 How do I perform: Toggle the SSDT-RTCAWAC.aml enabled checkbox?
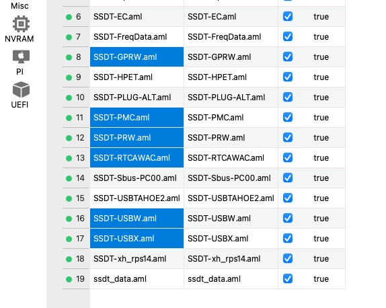click(288, 158)
